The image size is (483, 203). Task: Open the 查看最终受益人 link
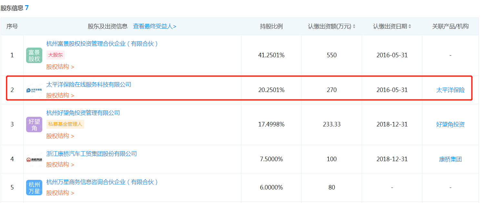click(154, 26)
